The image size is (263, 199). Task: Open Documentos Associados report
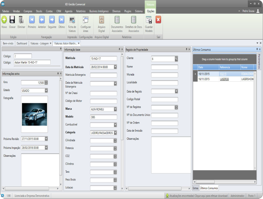(117, 20)
